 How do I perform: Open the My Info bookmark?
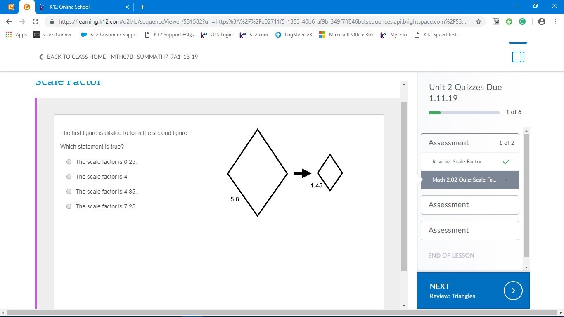(x=393, y=35)
